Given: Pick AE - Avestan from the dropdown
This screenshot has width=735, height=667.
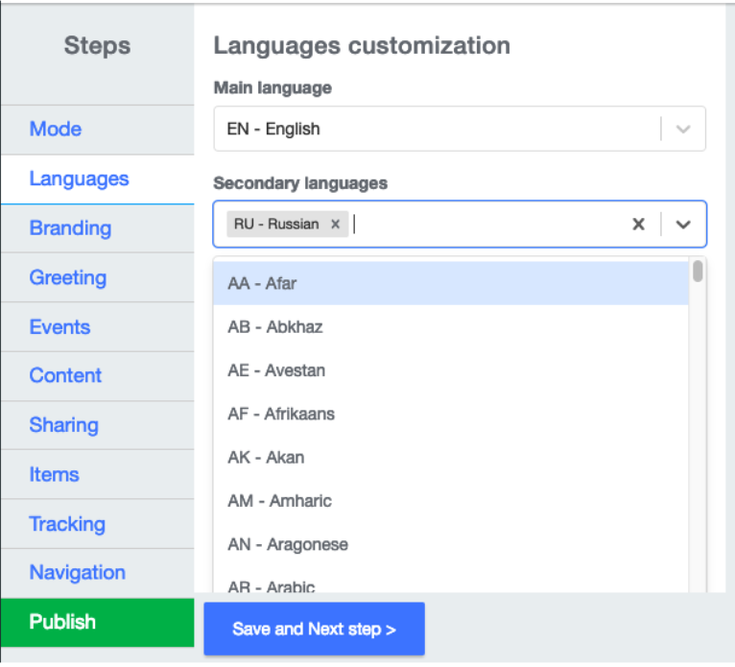Looking at the screenshot, I should 450,370.
